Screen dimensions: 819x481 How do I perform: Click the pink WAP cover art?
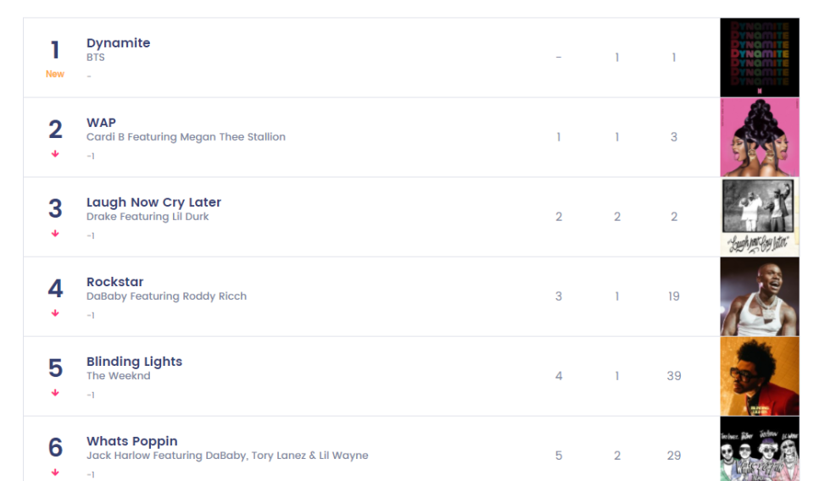[x=760, y=137]
